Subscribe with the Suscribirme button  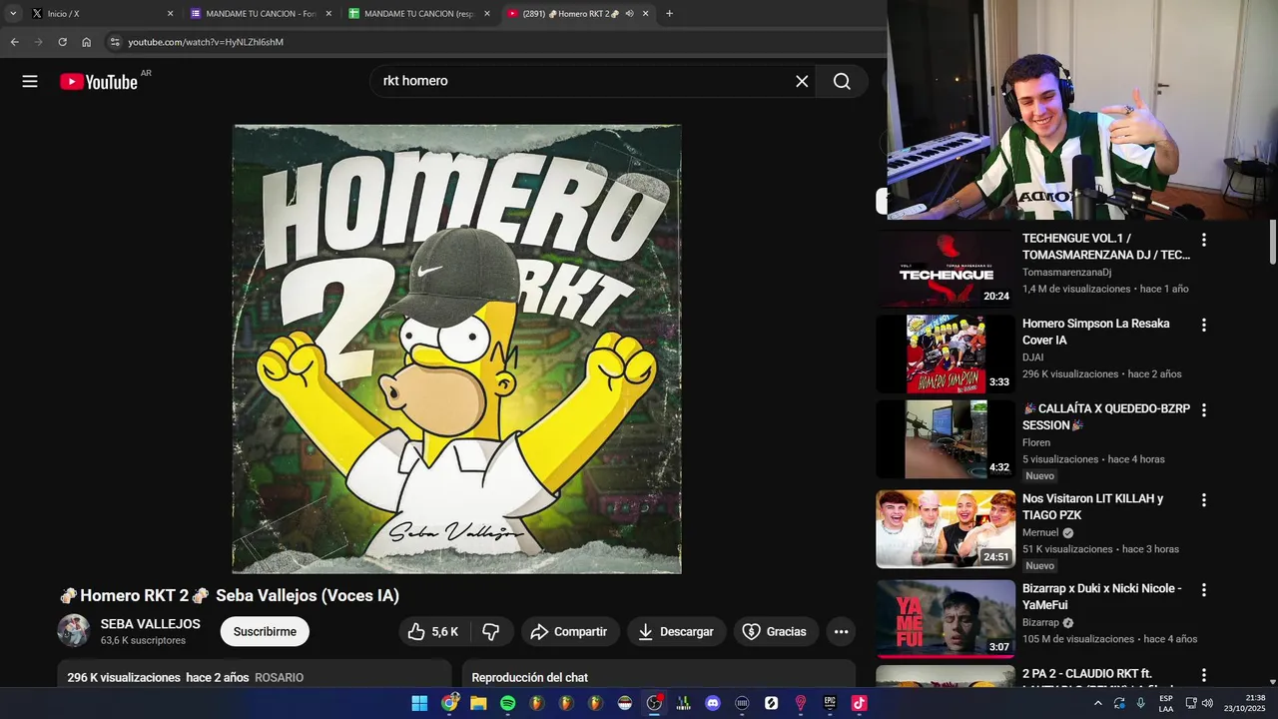point(265,631)
